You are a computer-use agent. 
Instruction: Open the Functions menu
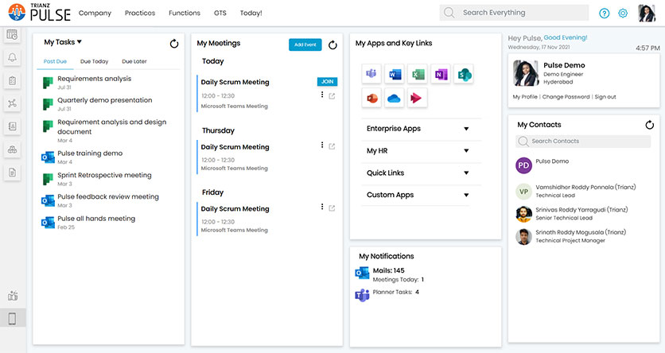pyautogui.click(x=185, y=14)
